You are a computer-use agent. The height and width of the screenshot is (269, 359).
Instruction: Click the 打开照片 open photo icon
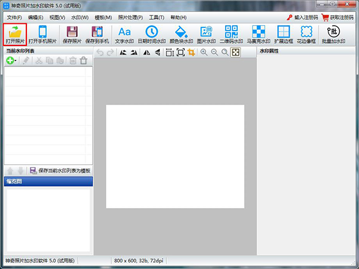[x=14, y=35]
